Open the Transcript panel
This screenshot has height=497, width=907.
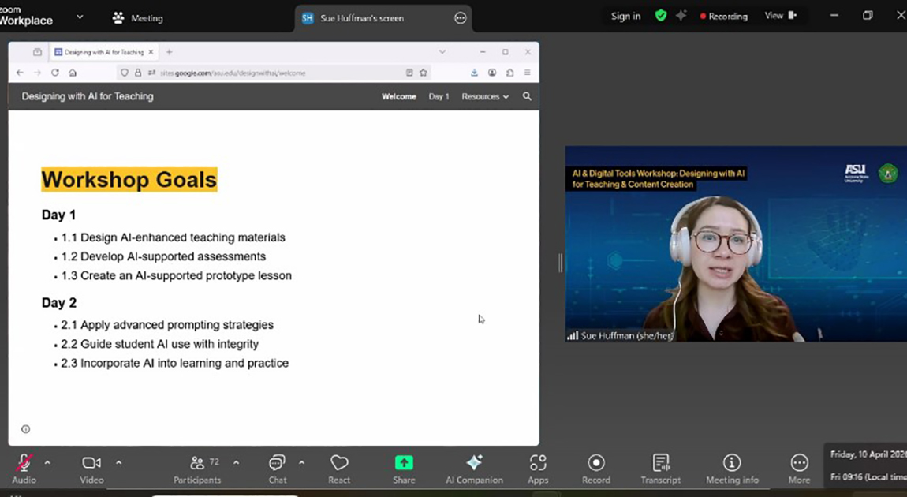click(x=660, y=469)
